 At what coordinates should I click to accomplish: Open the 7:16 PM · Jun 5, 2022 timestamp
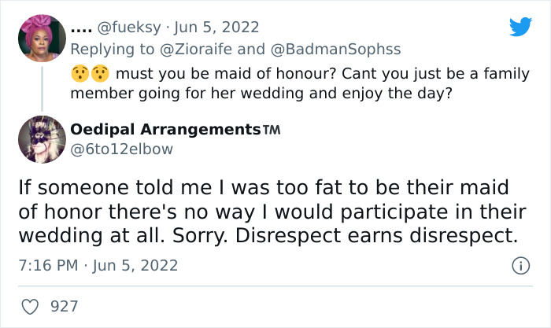click(98, 266)
